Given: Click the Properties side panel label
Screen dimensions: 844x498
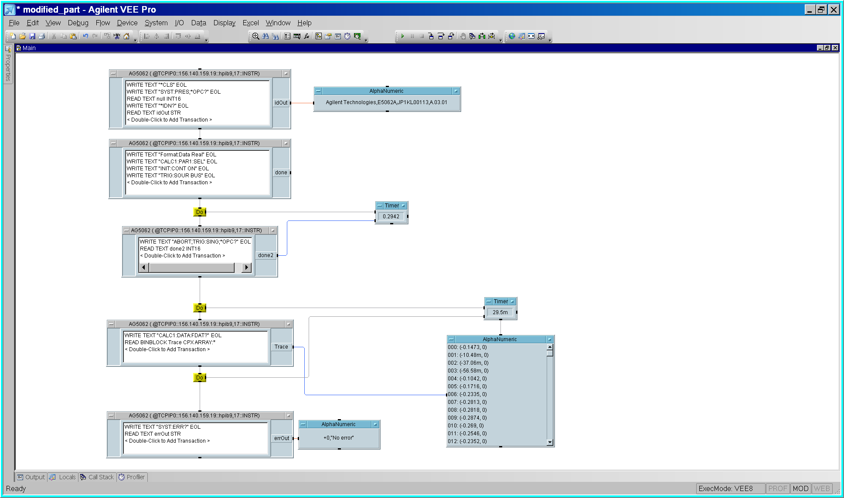Looking at the screenshot, I should [x=8, y=68].
